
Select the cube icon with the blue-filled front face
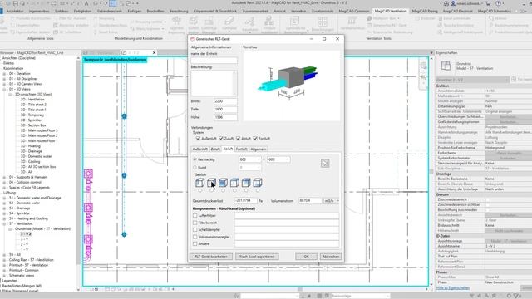click(x=223, y=183)
